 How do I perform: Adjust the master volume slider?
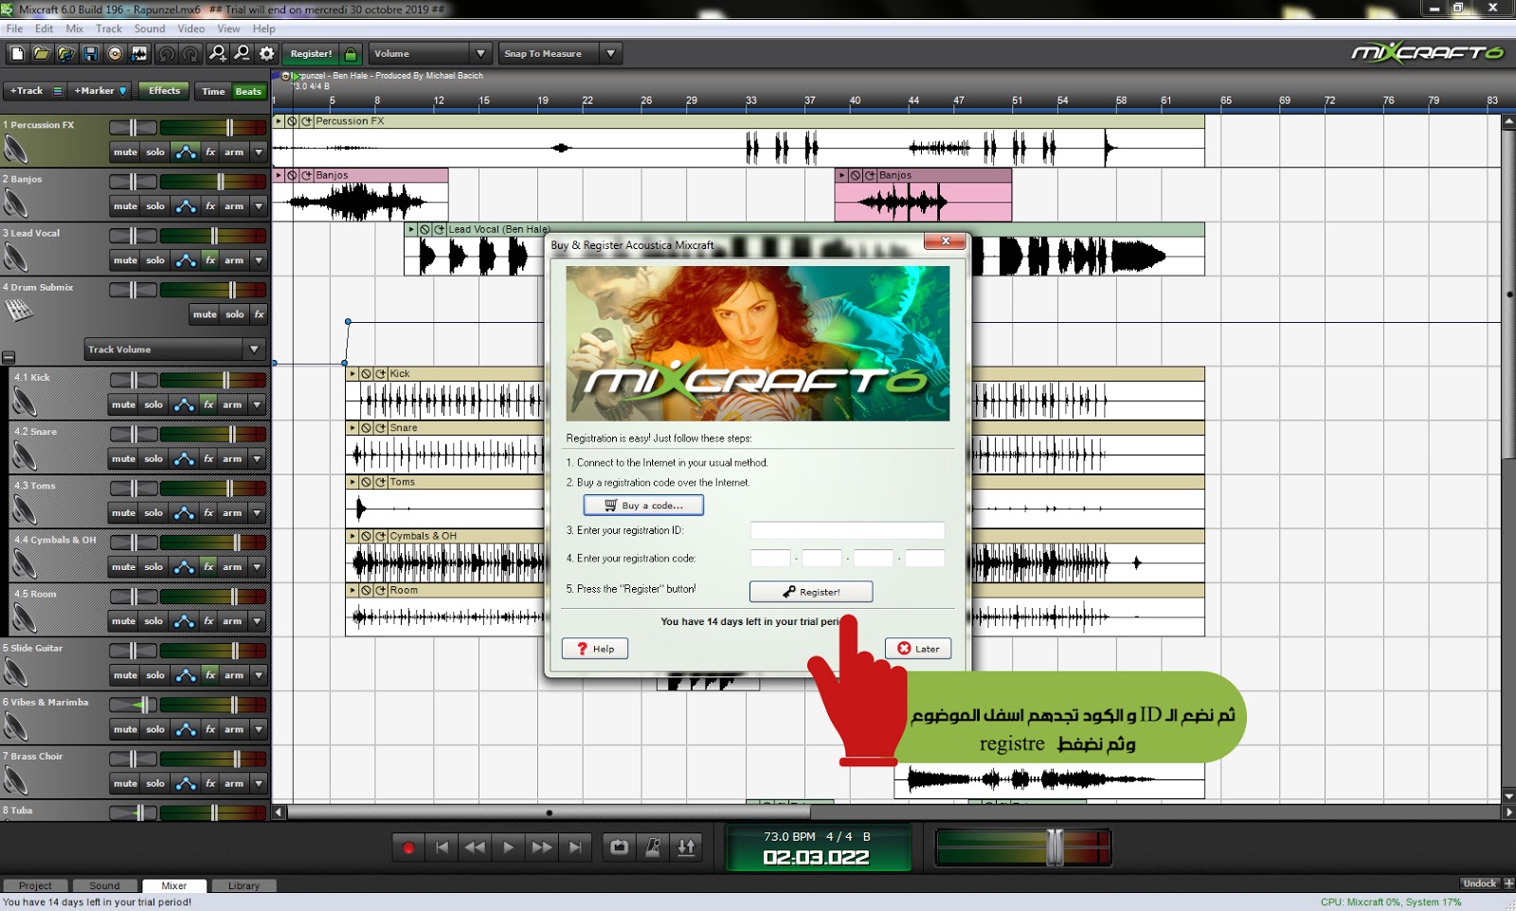(x=1054, y=848)
